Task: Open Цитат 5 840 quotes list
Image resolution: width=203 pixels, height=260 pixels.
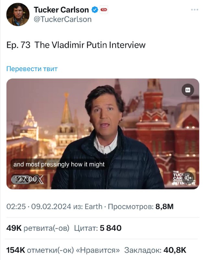Action: click(98, 228)
